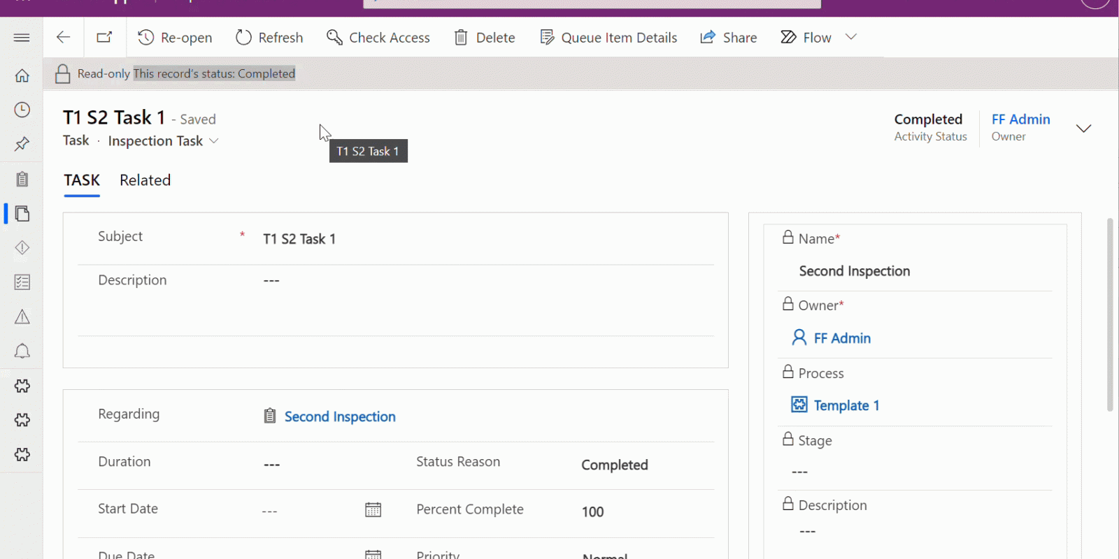Click the Delete button
The width and height of the screenshot is (1119, 559).
tap(485, 38)
